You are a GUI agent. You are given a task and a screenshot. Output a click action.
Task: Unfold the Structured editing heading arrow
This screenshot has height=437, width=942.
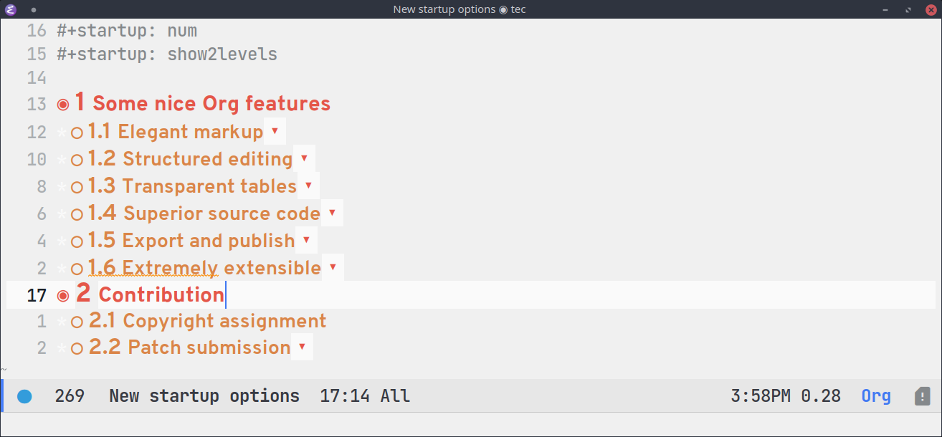pos(304,158)
